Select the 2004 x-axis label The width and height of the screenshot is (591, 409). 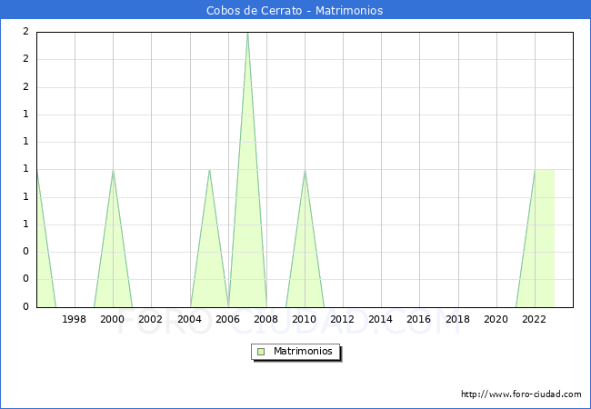click(189, 319)
